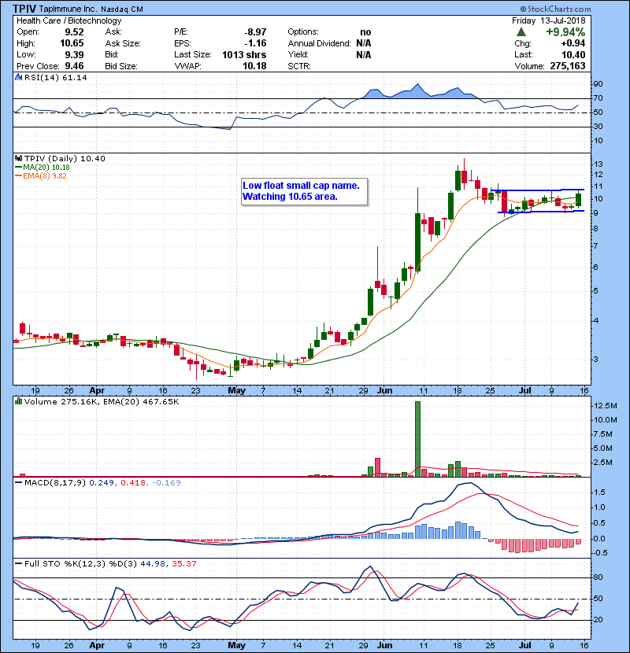Click the MACD histogram value -0.169
The height and width of the screenshot is (653, 630).
point(166,483)
